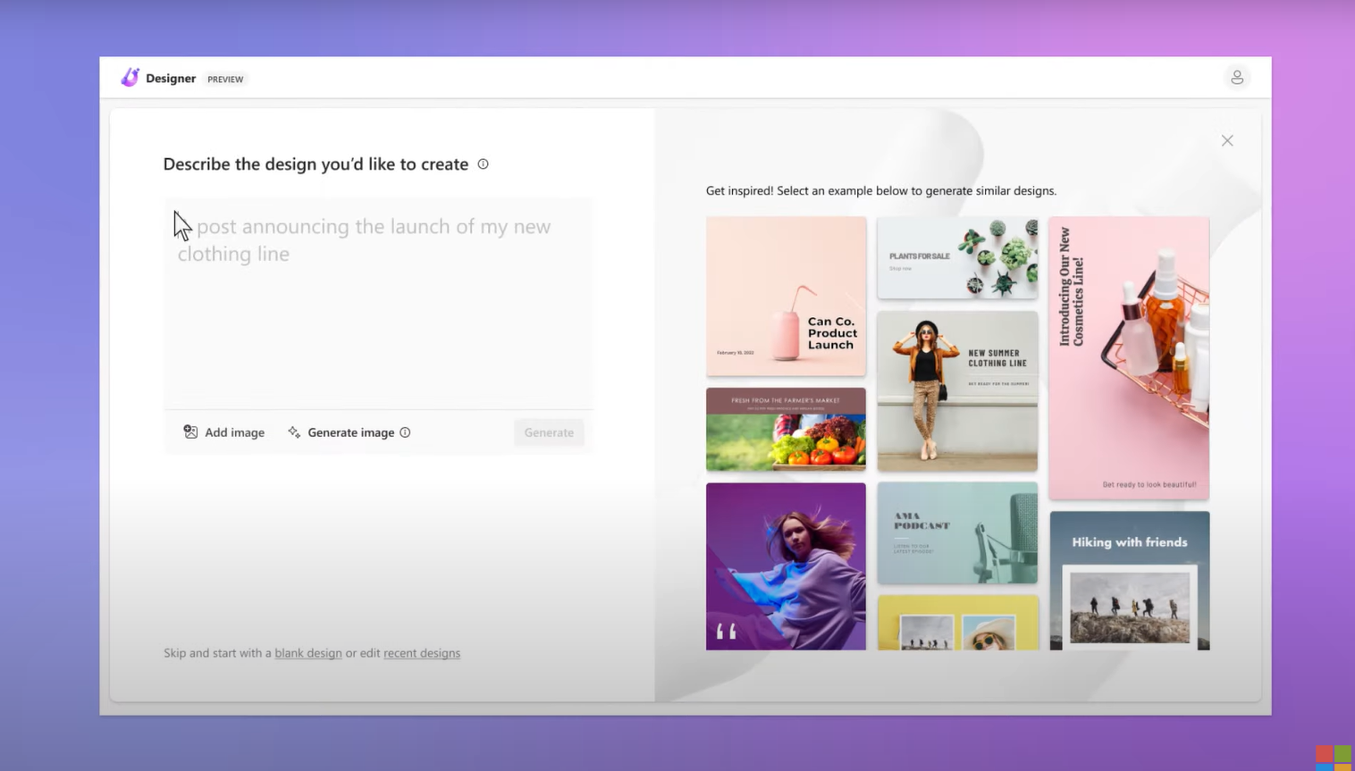Select the Farmer's Market example
Image resolution: width=1355 pixels, height=771 pixels.
pos(786,430)
